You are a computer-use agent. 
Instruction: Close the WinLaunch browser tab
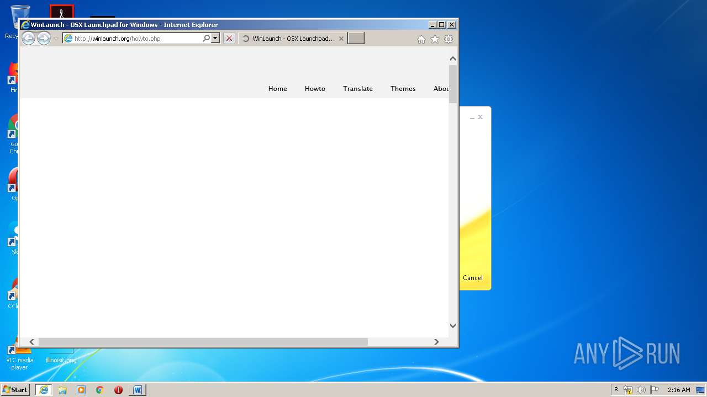[x=341, y=39]
